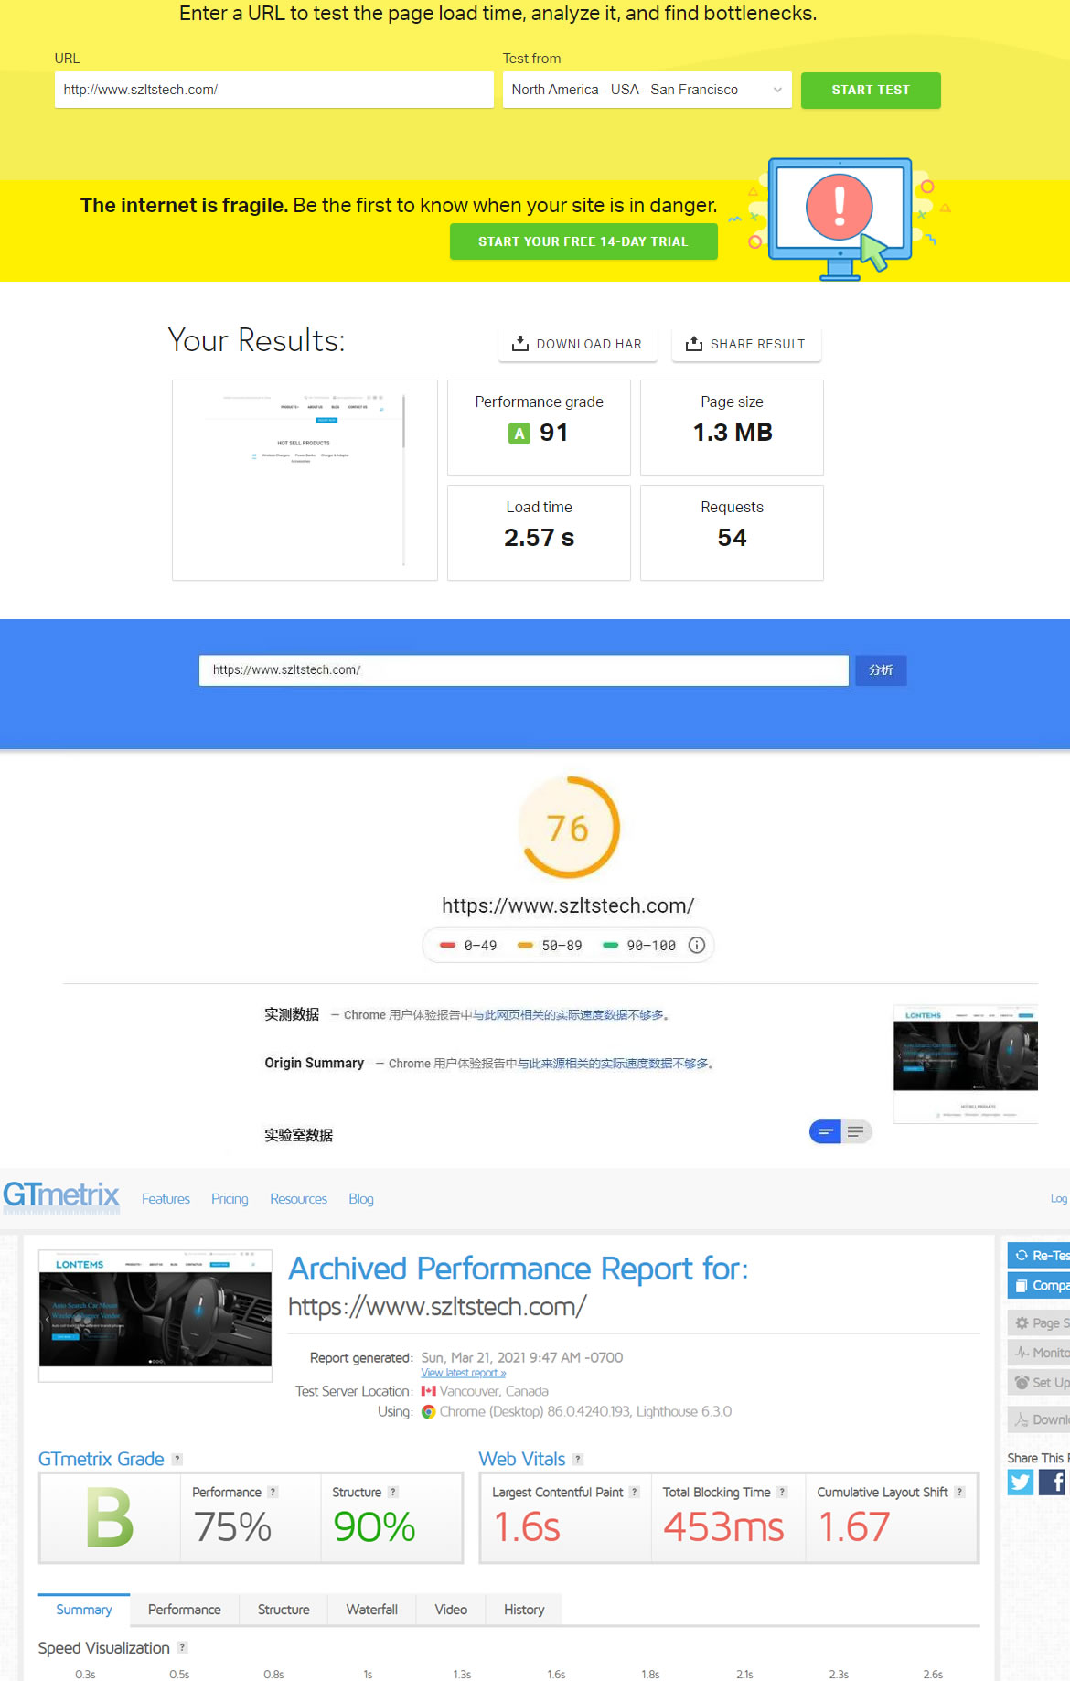
Task: Open help for Cumulative Layout Shift
Action: pos(959,1493)
